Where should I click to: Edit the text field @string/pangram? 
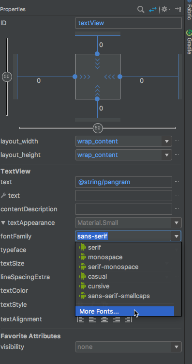[124, 182]
